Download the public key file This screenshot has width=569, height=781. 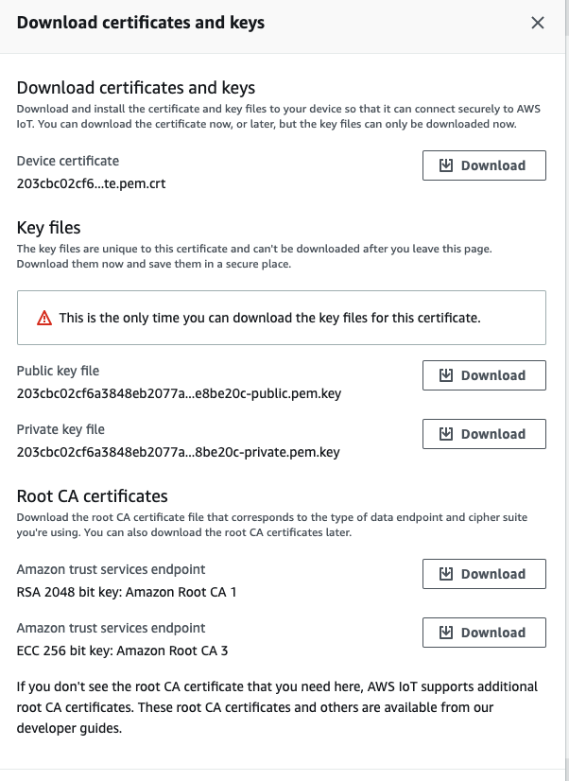point(484,375)
